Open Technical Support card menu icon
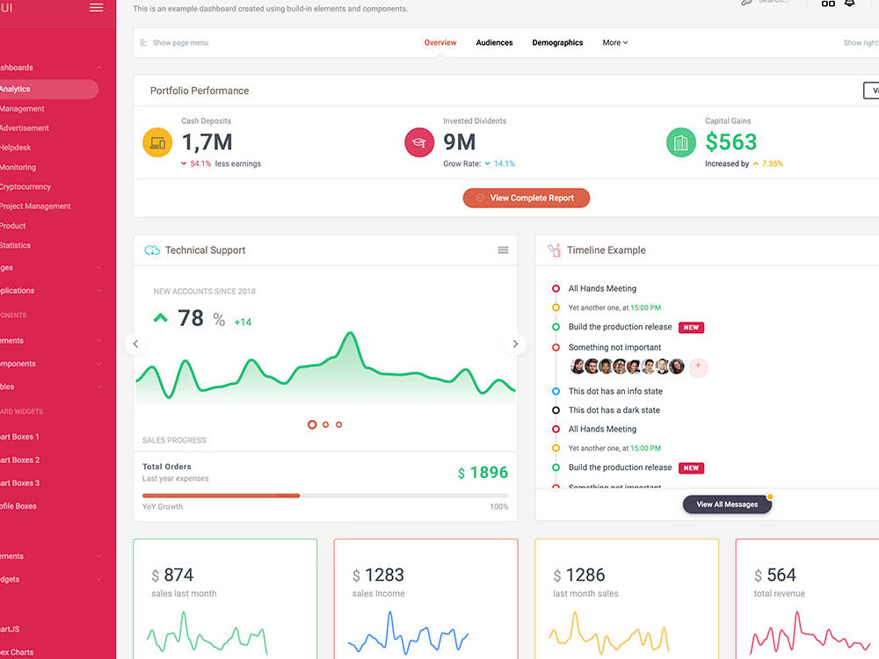Screen dimensions: 879x659 (503, 250)
